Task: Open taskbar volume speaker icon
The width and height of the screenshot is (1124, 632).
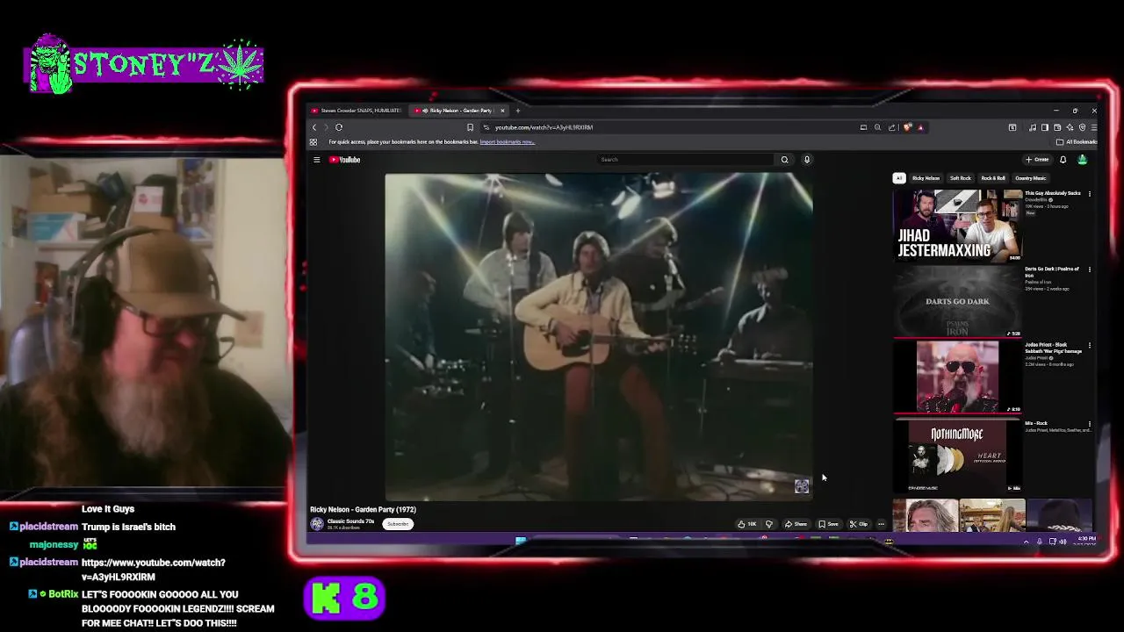Action: point(1063,542)
